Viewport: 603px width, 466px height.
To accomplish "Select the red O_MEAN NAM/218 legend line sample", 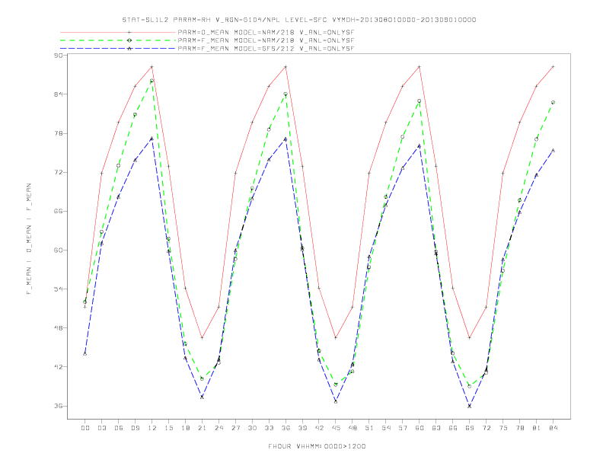I will [x=118, y=33].
